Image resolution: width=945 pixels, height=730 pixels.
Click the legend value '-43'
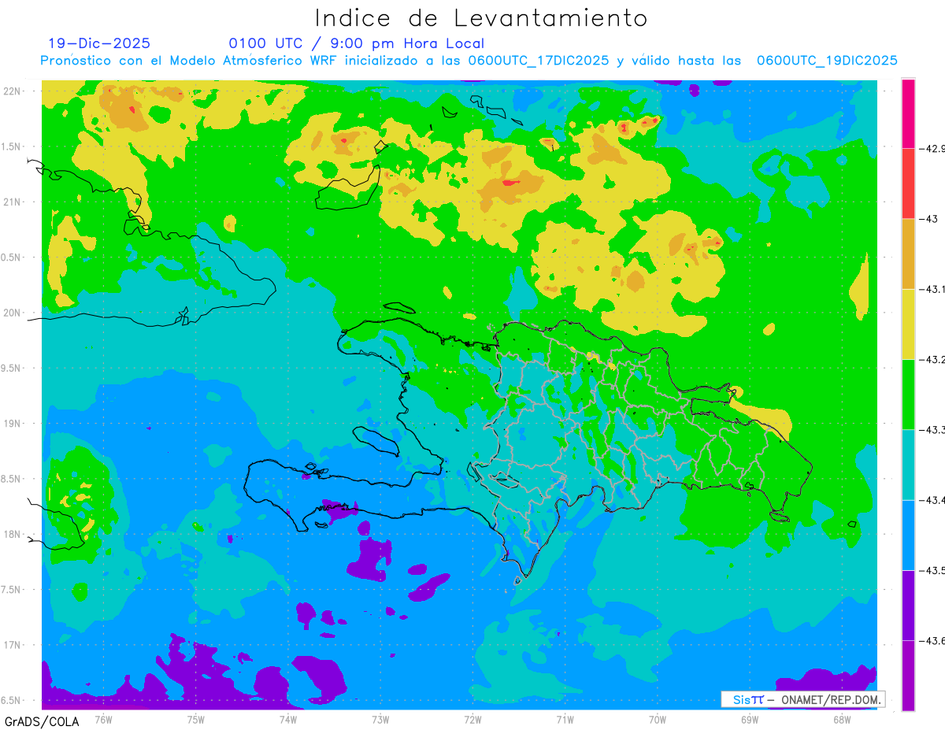(929, 219)
